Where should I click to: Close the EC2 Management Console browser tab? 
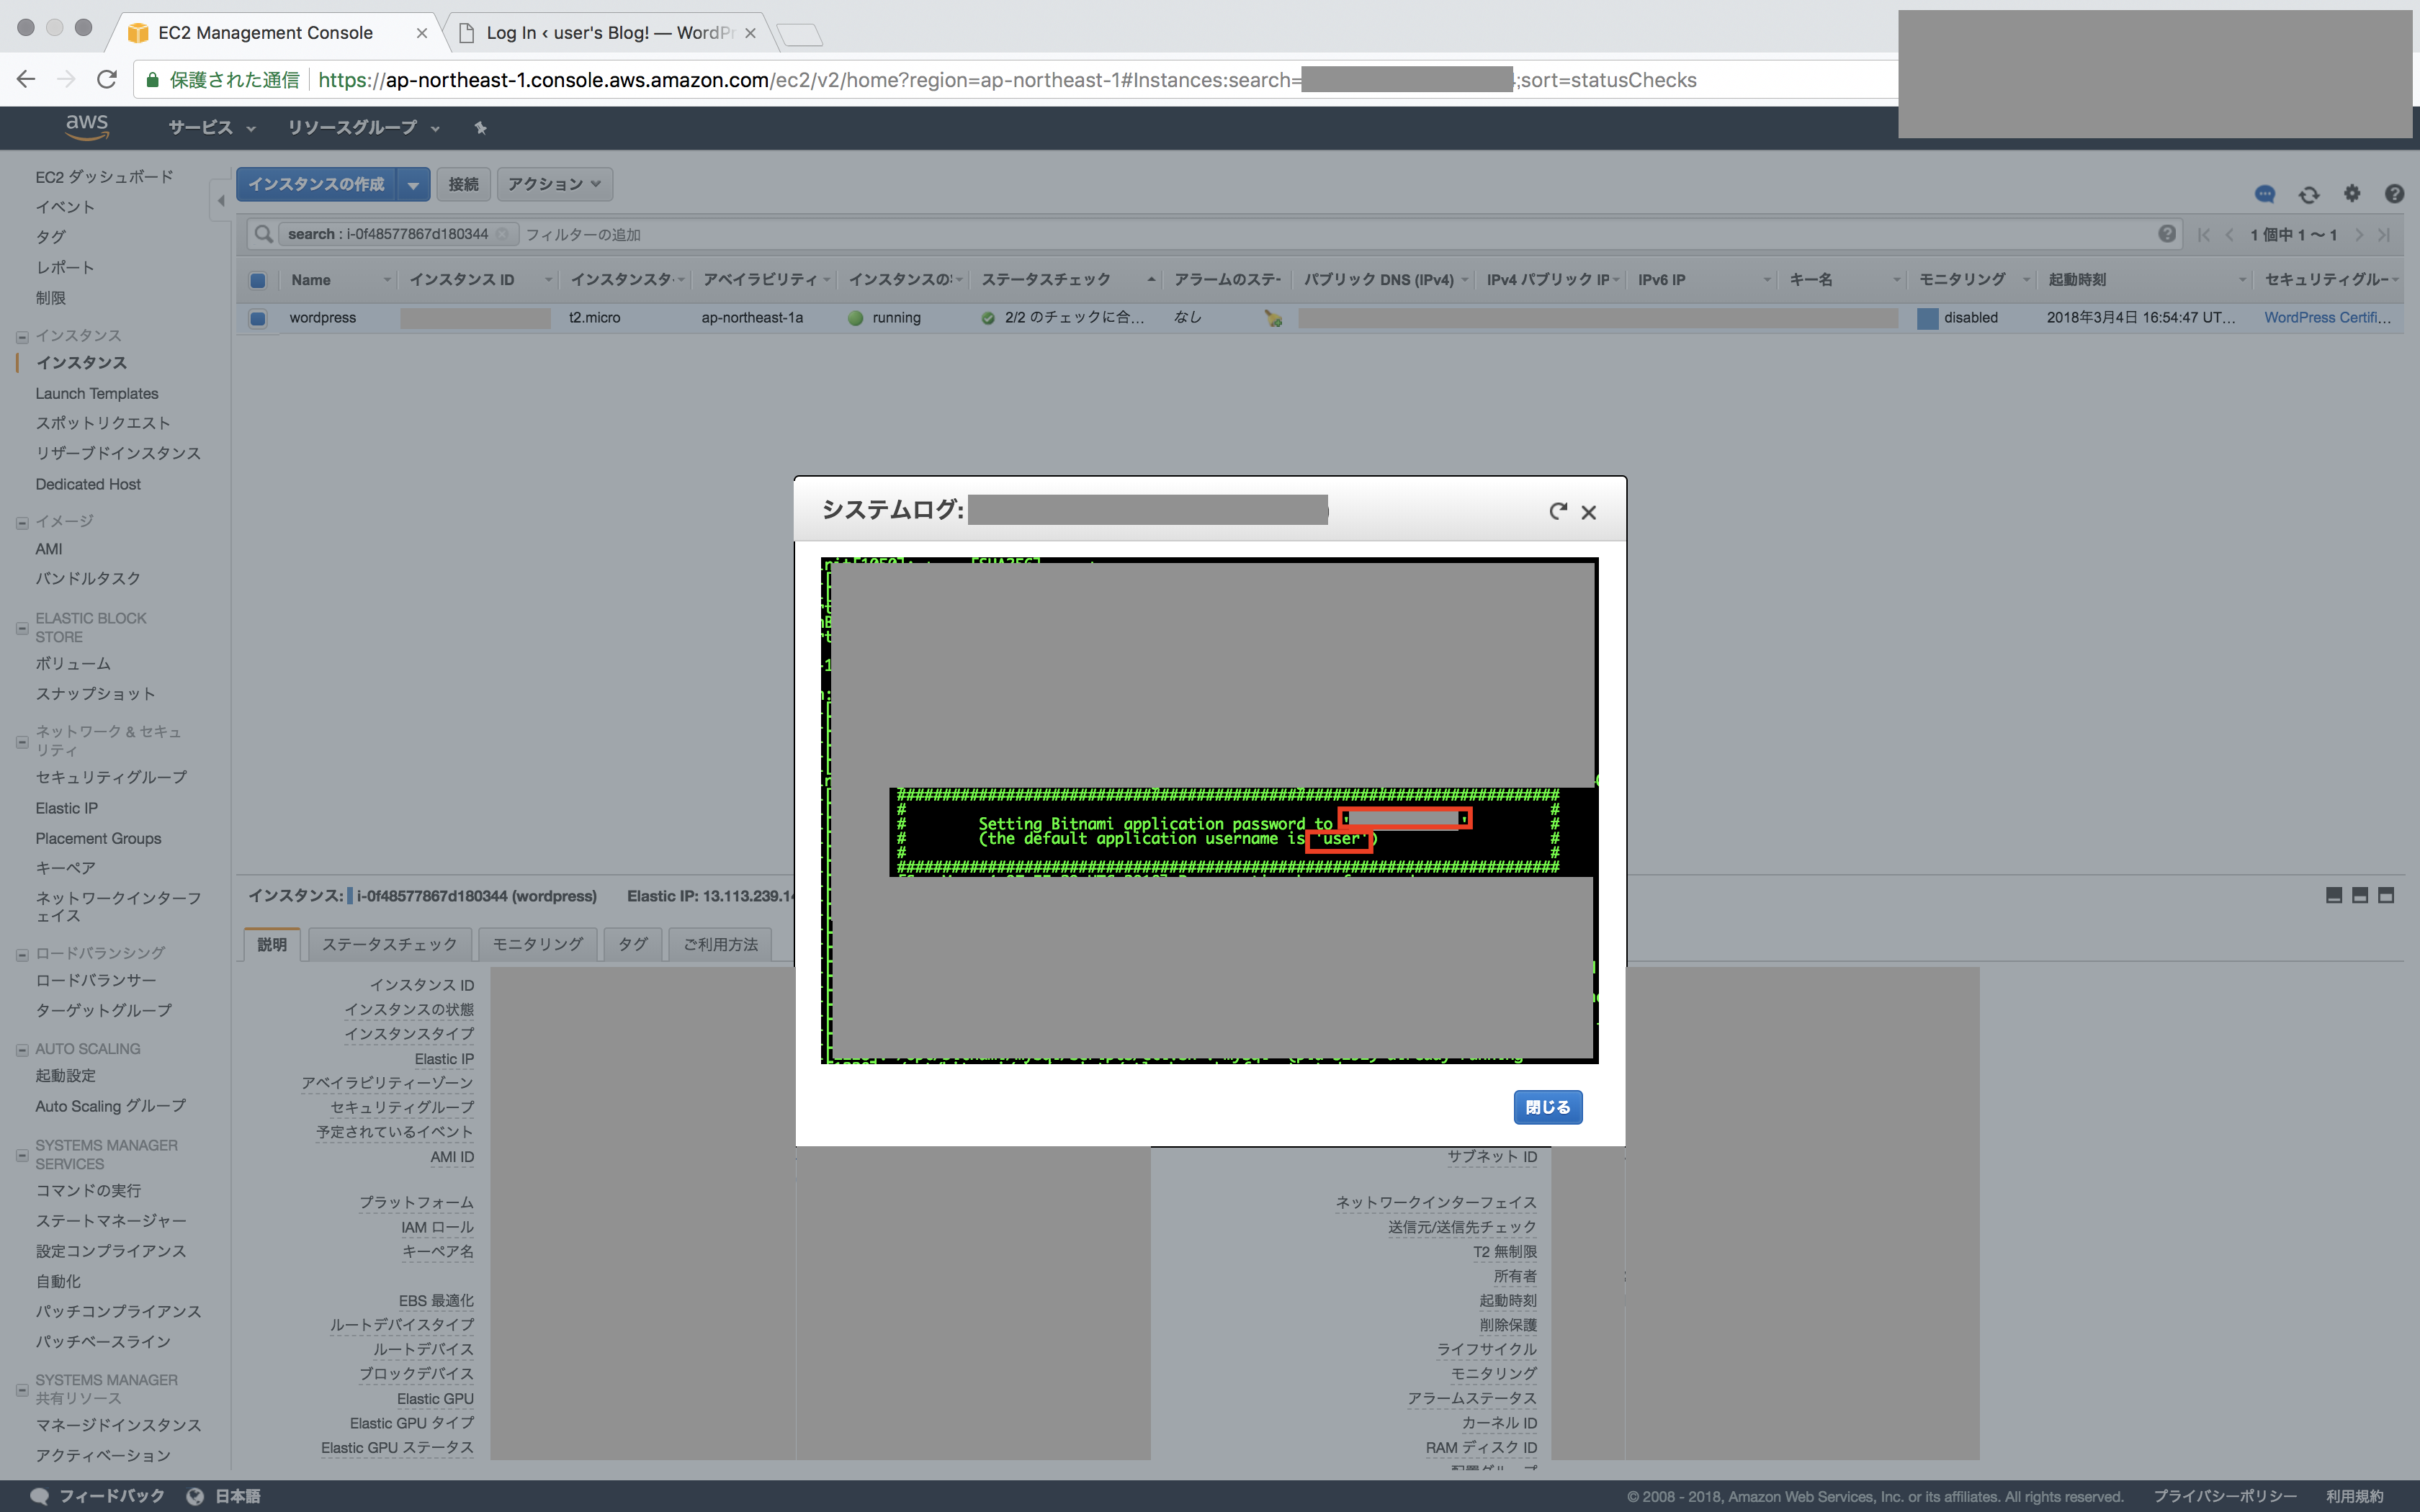[422, 33]
